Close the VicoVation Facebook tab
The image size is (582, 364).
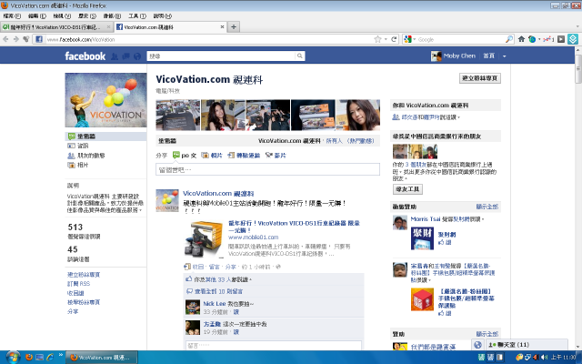coord(222,26)
